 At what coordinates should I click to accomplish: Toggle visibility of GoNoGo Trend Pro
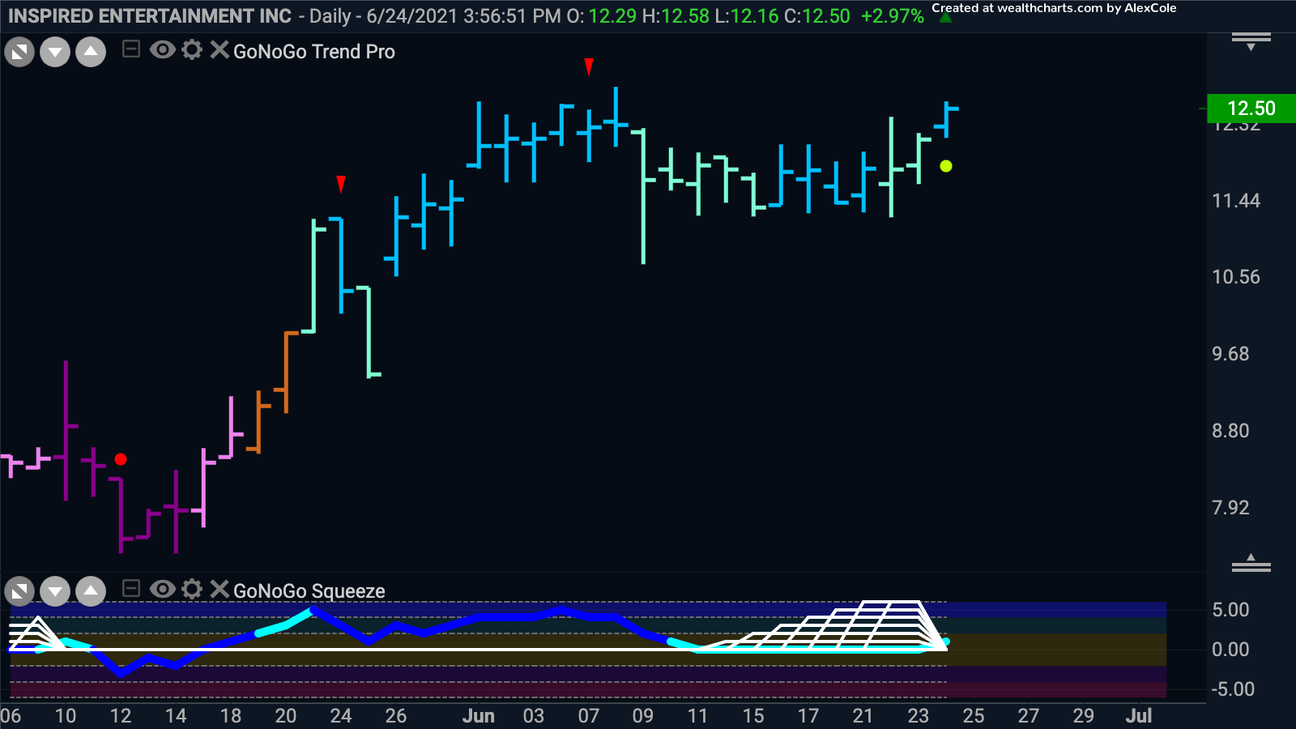tap(162, 50)
